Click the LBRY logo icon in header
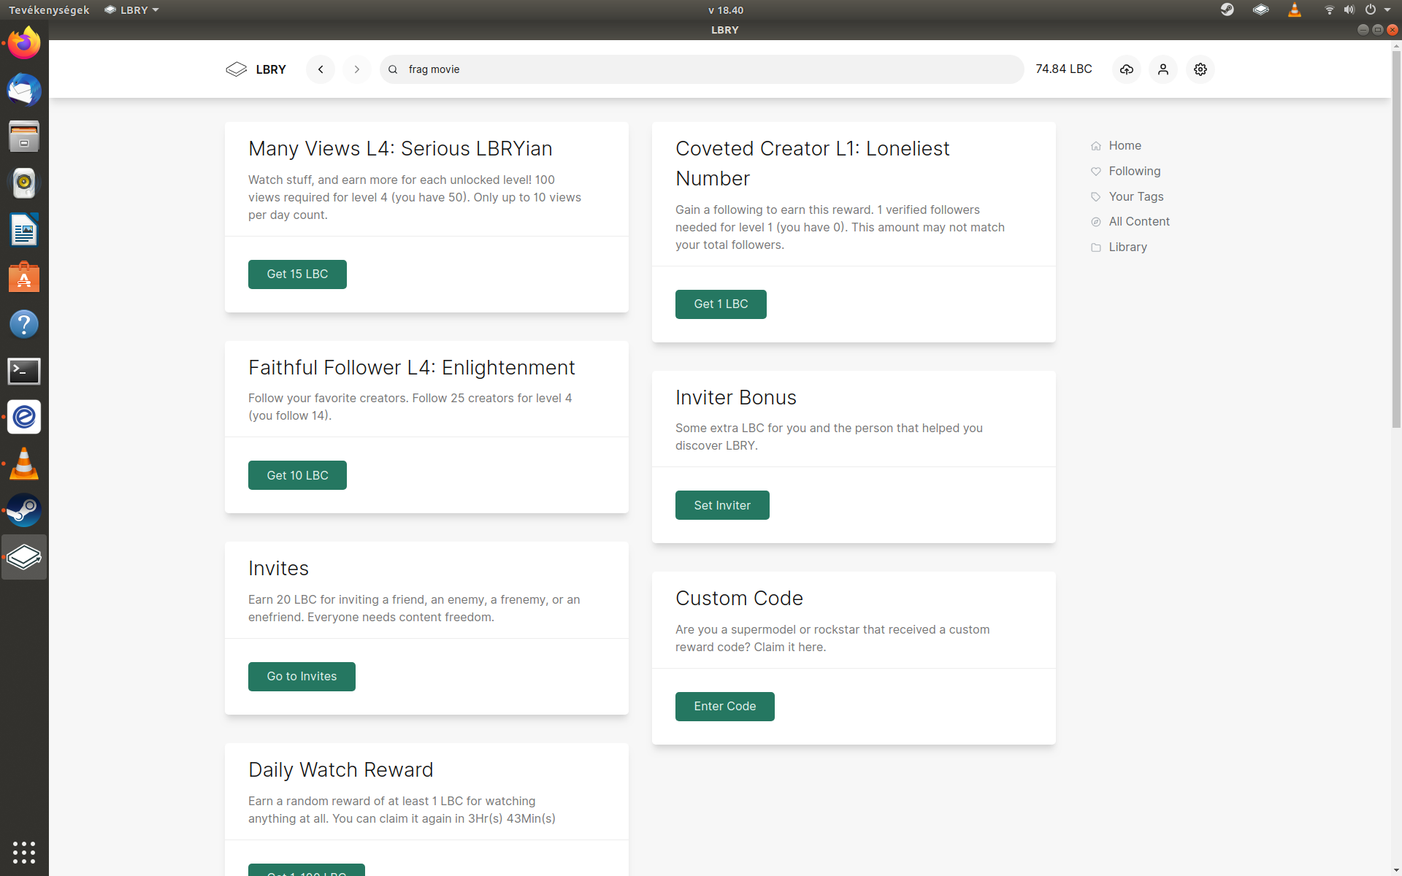Screen dimensions: 1402x876 pos(237,69)
